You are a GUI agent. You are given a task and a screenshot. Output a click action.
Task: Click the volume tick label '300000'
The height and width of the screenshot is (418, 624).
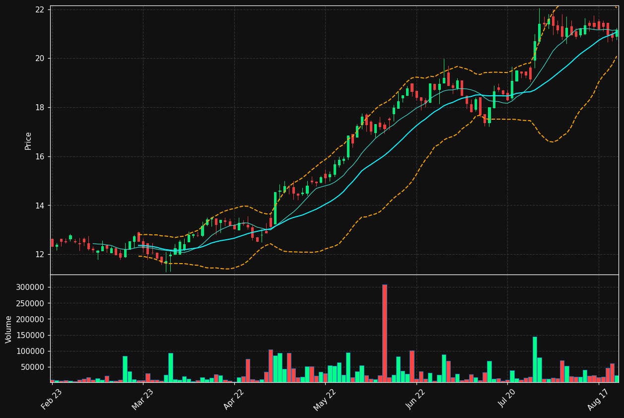(x=31, y=287)
